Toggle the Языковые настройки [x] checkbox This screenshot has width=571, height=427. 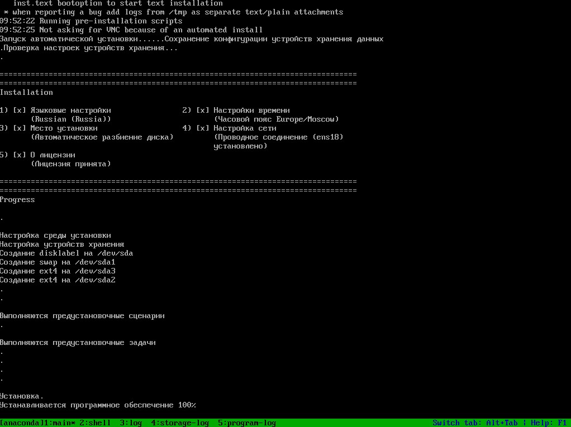pos(20,111)
